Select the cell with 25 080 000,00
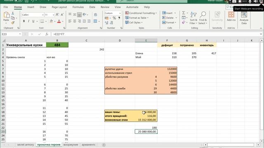This screenshot has height=148, width=264. [146, 132]
